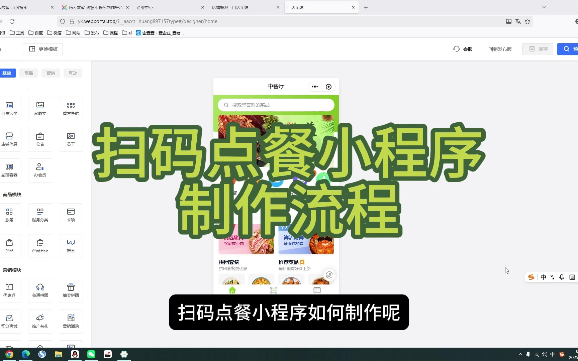The height and width of the screenshot is (361, 578).
Task: Add the 多图文 multi-image component
Action: pos(40,109)
